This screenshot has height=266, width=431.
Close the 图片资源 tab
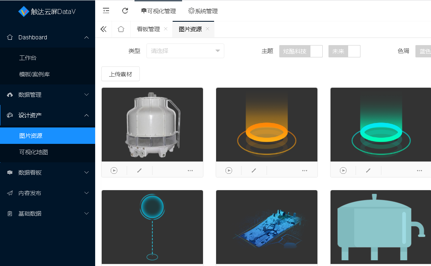tap(208, 29)
